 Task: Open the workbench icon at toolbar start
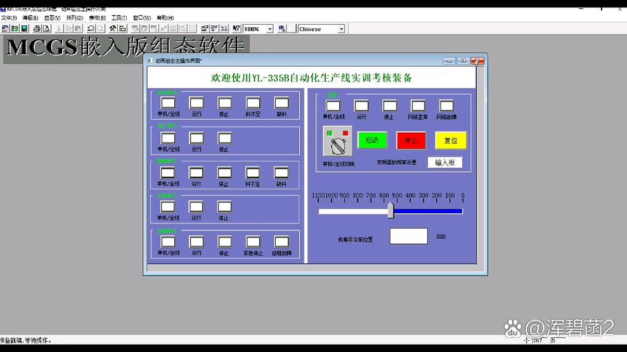[x=5, y=29]
